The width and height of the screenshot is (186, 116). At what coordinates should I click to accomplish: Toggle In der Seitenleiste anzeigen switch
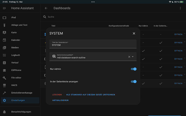133,82
